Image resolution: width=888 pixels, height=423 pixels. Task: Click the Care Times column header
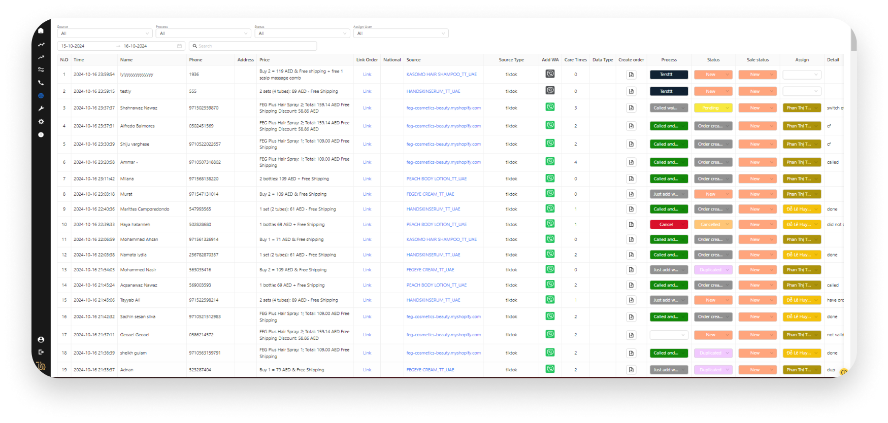coord(576,60)
